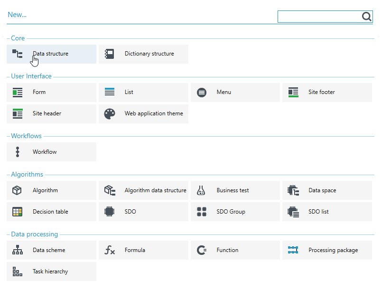Create a new Task hierarchy
The image size is (382, 290).
pos(51,271)
